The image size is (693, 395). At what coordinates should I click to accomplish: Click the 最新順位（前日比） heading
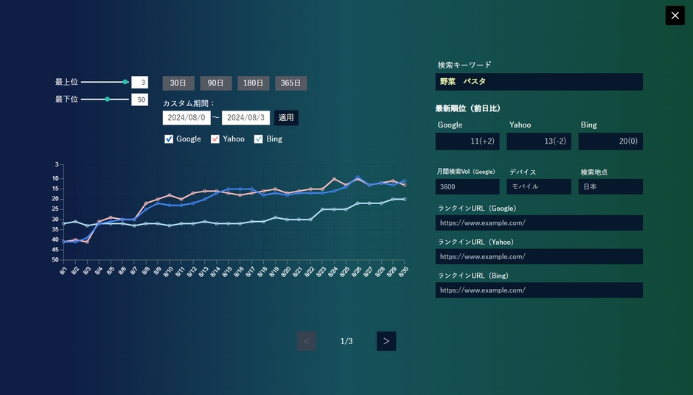467,108
